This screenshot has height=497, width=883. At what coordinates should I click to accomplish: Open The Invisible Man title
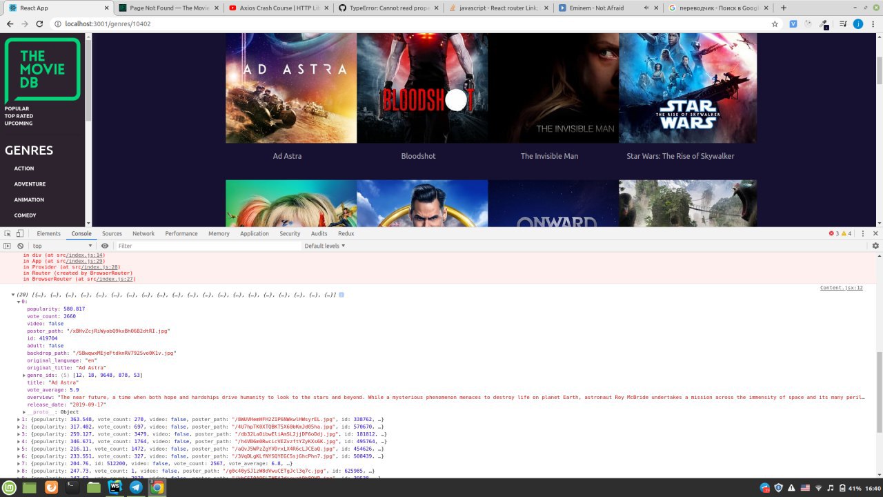[x=549, y=156]
